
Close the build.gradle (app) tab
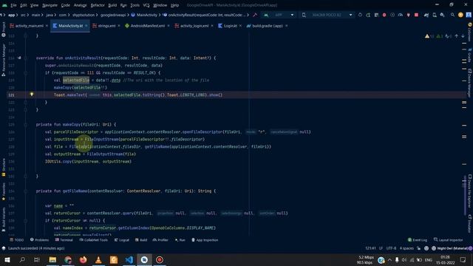click(286, 26)
